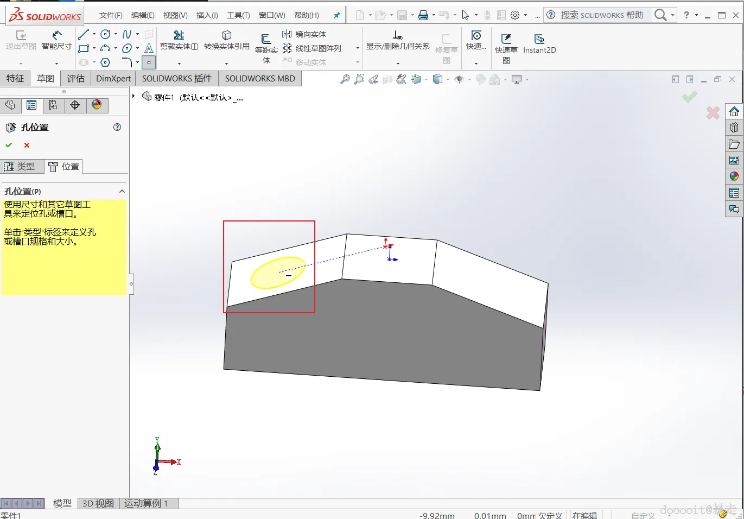Open the Display Style dropdown arrow

point(448,80)
